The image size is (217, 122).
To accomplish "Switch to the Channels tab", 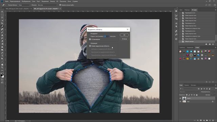I will (x=186, y=85).
